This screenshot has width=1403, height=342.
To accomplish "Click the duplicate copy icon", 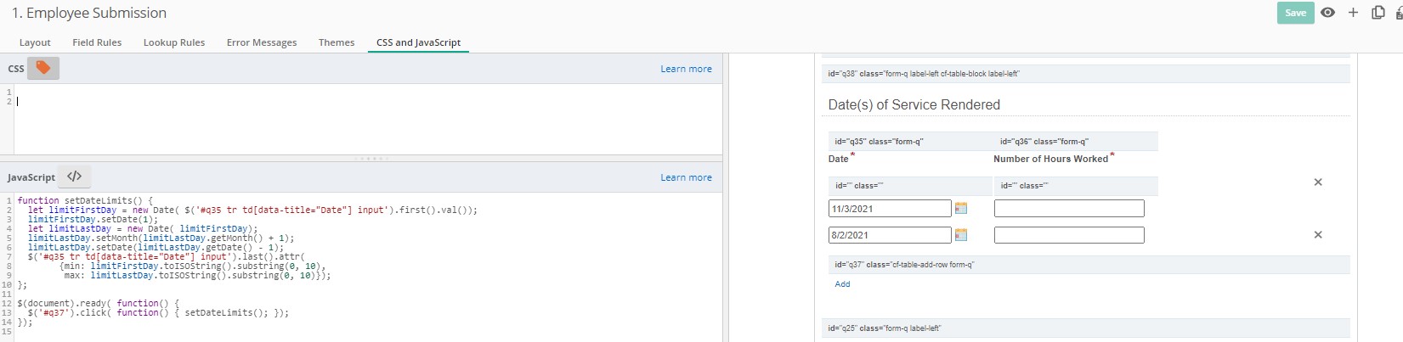I will pyautogui.click(x=1378, y=13).
